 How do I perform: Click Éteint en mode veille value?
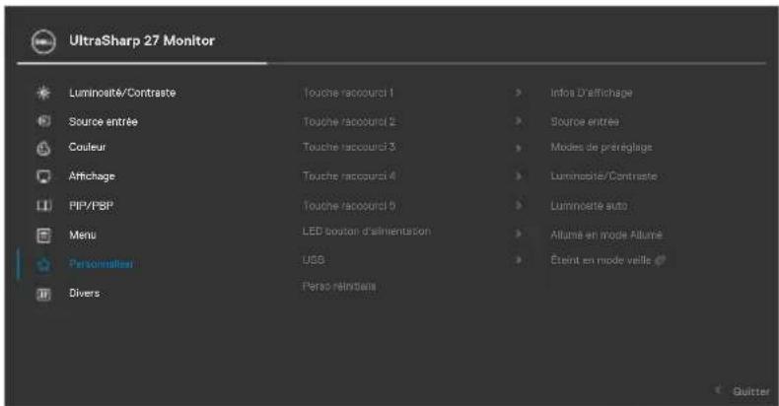click(x=601, y=260)
